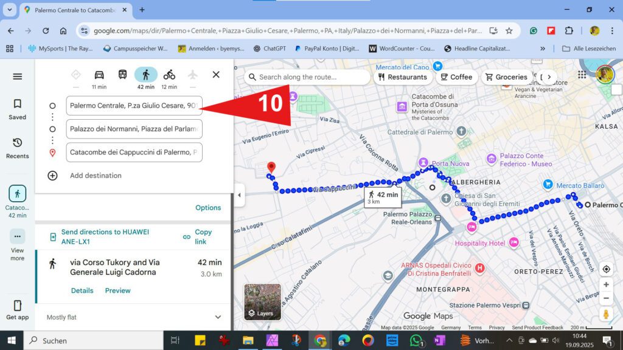Select the Driving travel mode icon
623x350 pixels.
(99, 75)
